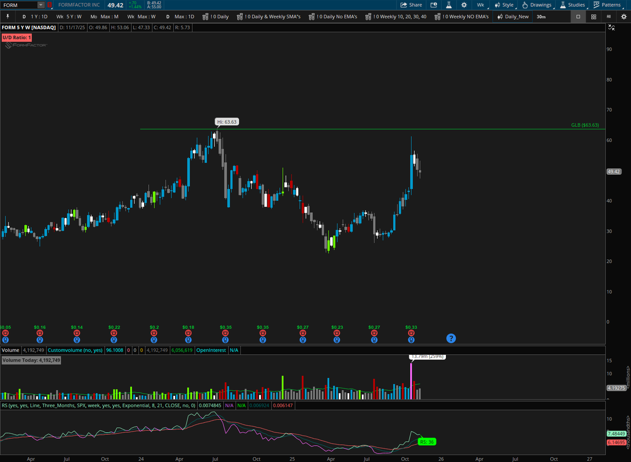
Task: Click the Share icon
Action: 410,5
